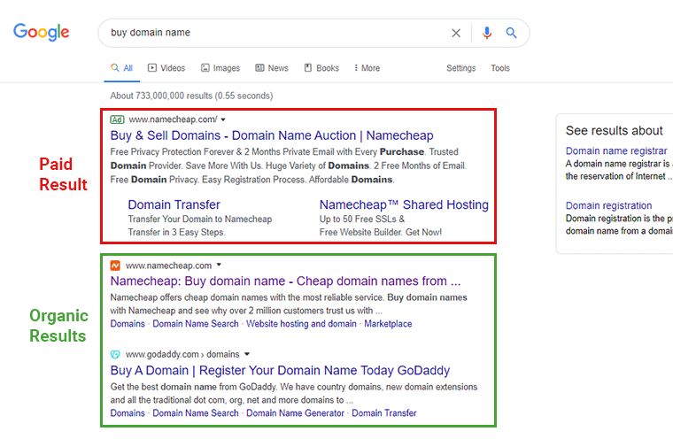Expand the dropdown arrow beside www.godaddy.com › domains

coord(247,354)
